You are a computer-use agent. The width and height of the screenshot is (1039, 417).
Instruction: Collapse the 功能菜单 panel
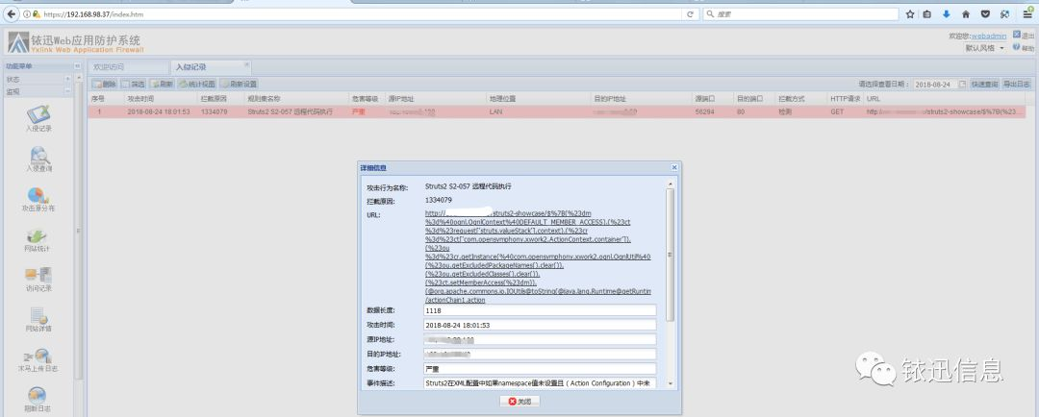coord(78,66)
